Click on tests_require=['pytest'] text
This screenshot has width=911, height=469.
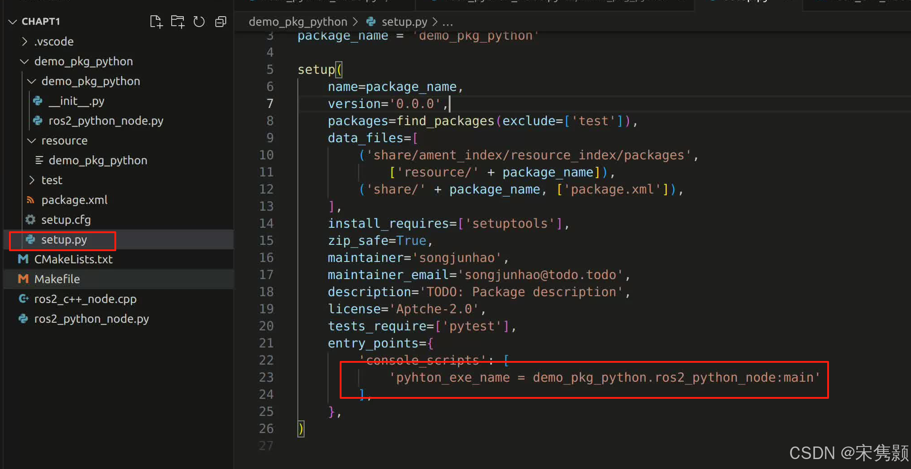(419, 326)
